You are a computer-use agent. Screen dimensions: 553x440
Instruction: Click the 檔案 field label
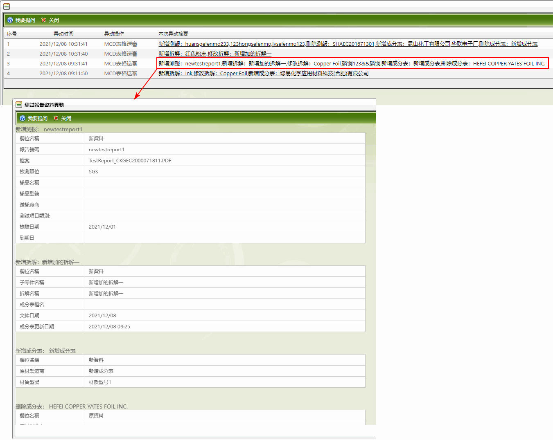click(x=25, y=161)
